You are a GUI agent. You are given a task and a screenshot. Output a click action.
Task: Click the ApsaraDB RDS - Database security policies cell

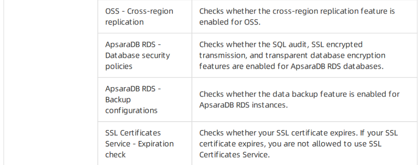[145, 55]
